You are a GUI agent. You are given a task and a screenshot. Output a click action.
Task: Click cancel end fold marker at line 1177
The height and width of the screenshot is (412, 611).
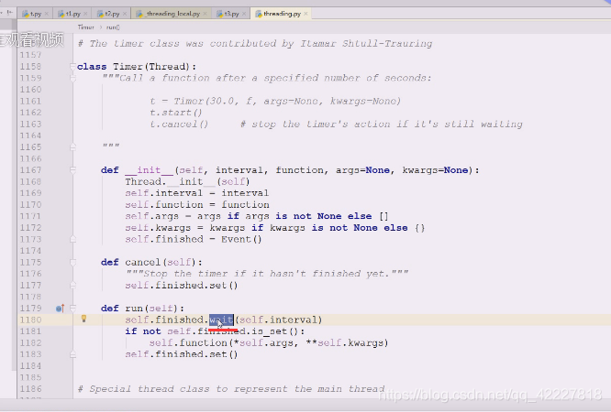[x=72, y=285]
